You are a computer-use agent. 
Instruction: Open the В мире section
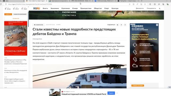pyautogui.click(x=75, y=8)
